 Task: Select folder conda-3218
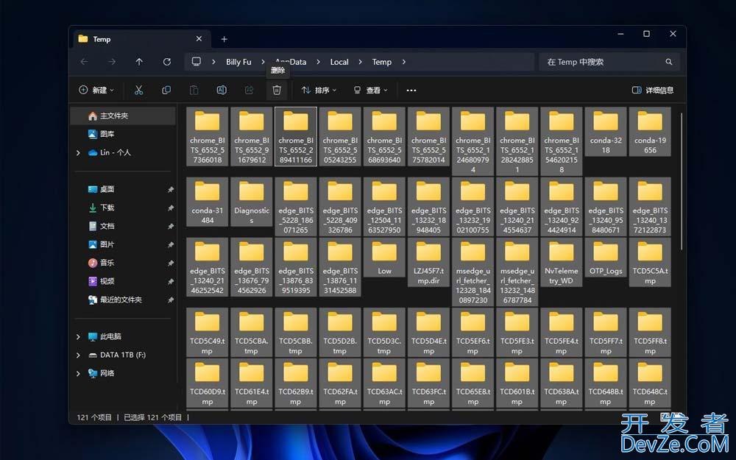pyautogui.click(x=606, y=132)
